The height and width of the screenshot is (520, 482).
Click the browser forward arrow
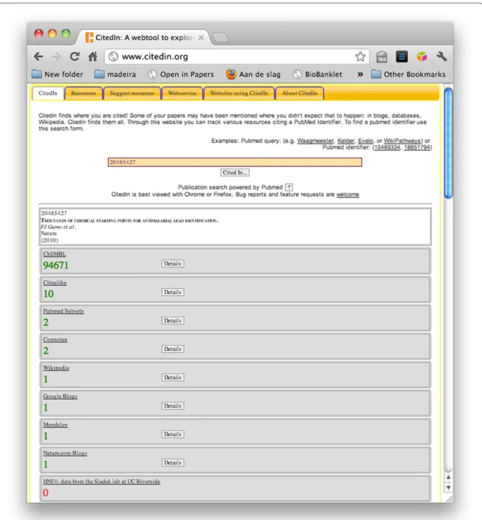[x=56, y=57]
